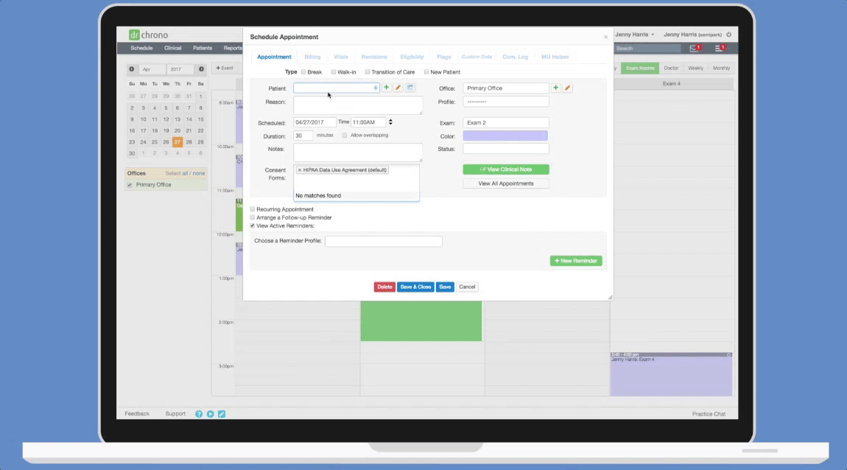Screen dimensions: 847x470
Task: Click the blue Save button
Action: click(x=445, y=287)
